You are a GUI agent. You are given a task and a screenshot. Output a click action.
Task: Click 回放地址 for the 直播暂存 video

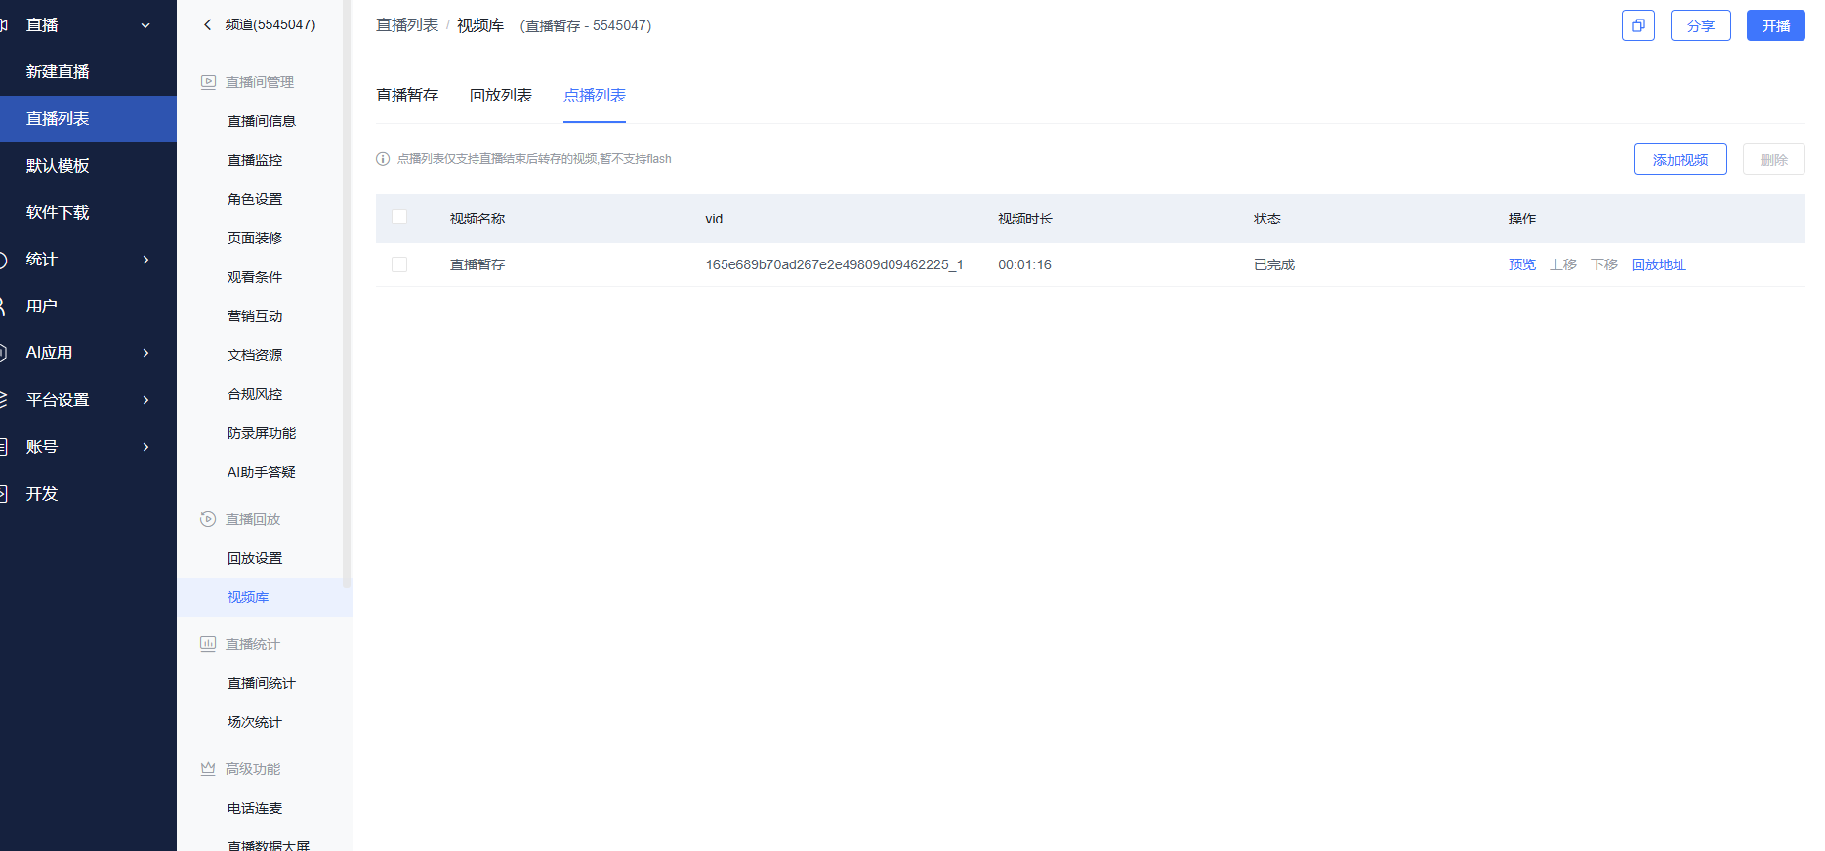coord(1659,264)
